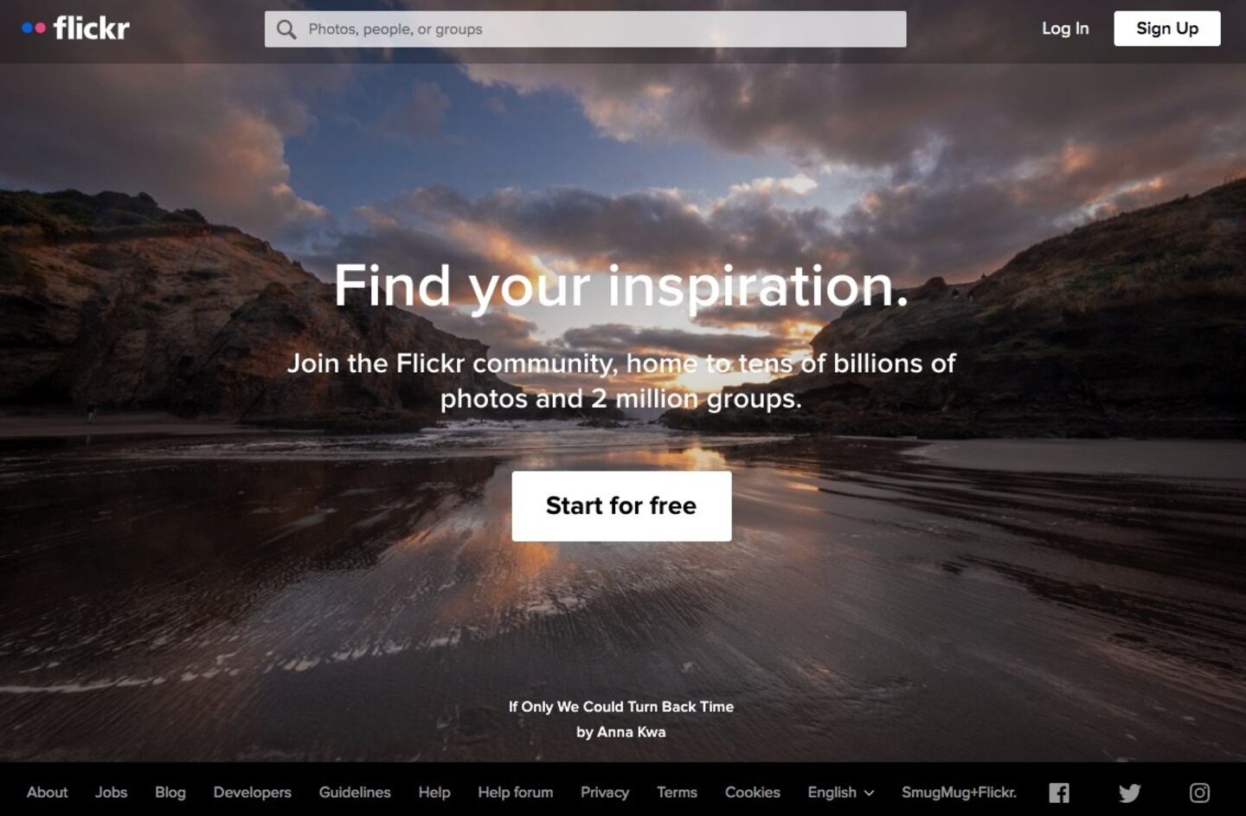Visit the Blog footer link

tap(170, 793)
